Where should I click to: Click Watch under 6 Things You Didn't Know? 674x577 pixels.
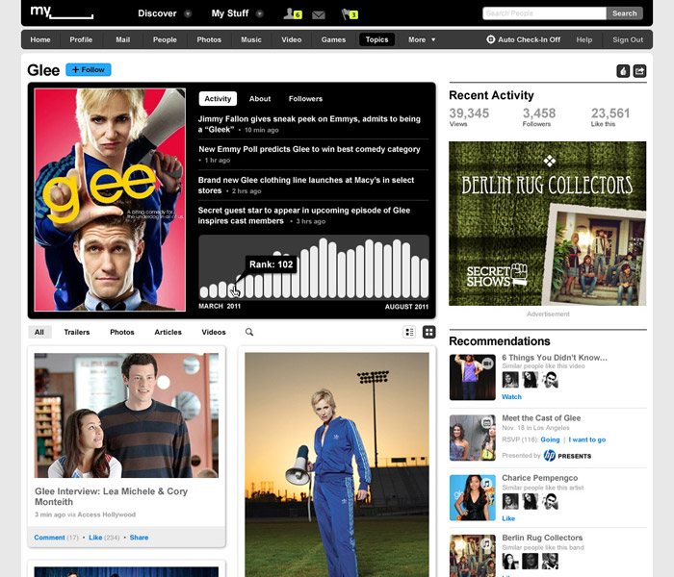[x=511, y=396]
